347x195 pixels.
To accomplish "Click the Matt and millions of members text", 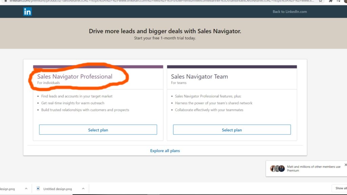I will coord(313,169).
